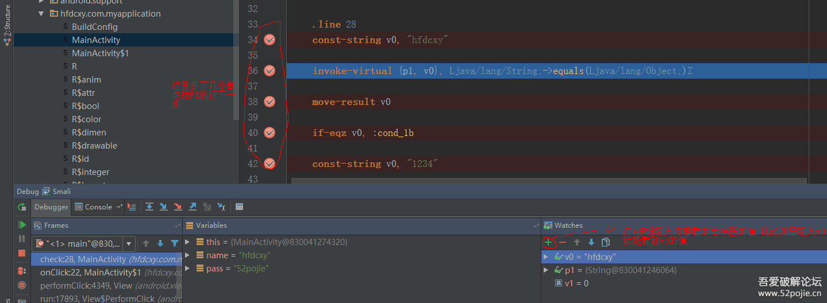Stop debugging with red square icon
The width and height of the screenshot is (827, 303).
tap(22, 253)
